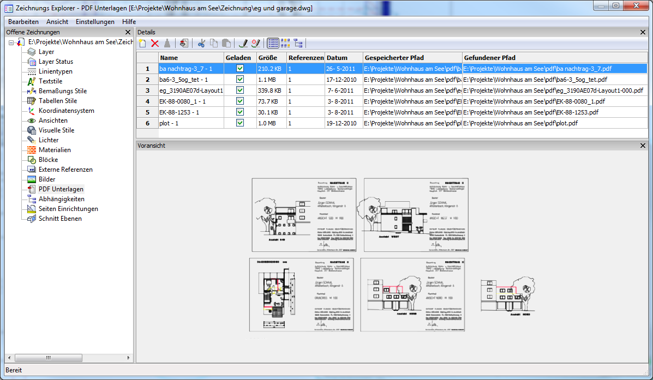Select the Tabellen Stile icon
Viewport: 653px width, 380px height.
(x=32, y=101)
